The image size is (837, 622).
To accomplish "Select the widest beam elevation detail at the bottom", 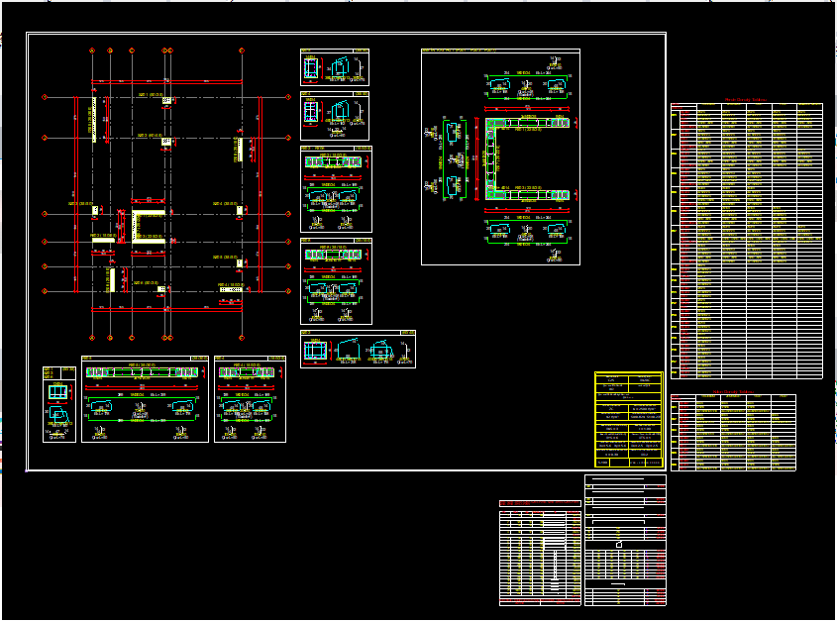I will pyautogui.click(x=145, y=399).
